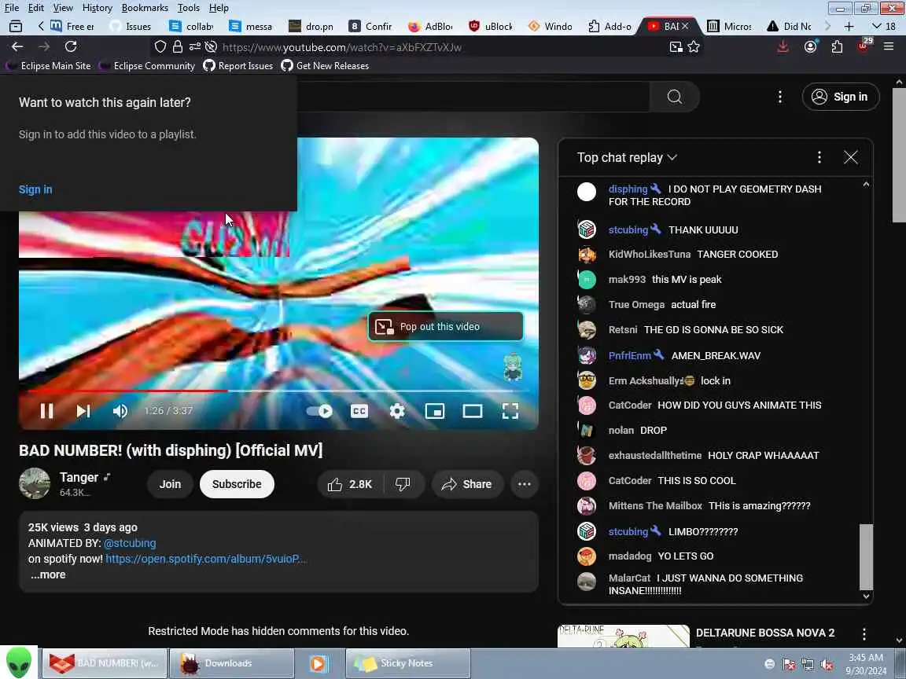Open a new browser tab
The height and width of the screenshot is (679, 906).
click(x=849, y=27)
